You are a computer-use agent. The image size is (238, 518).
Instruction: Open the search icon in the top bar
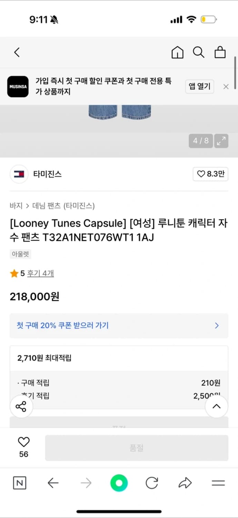click(198, 52)
